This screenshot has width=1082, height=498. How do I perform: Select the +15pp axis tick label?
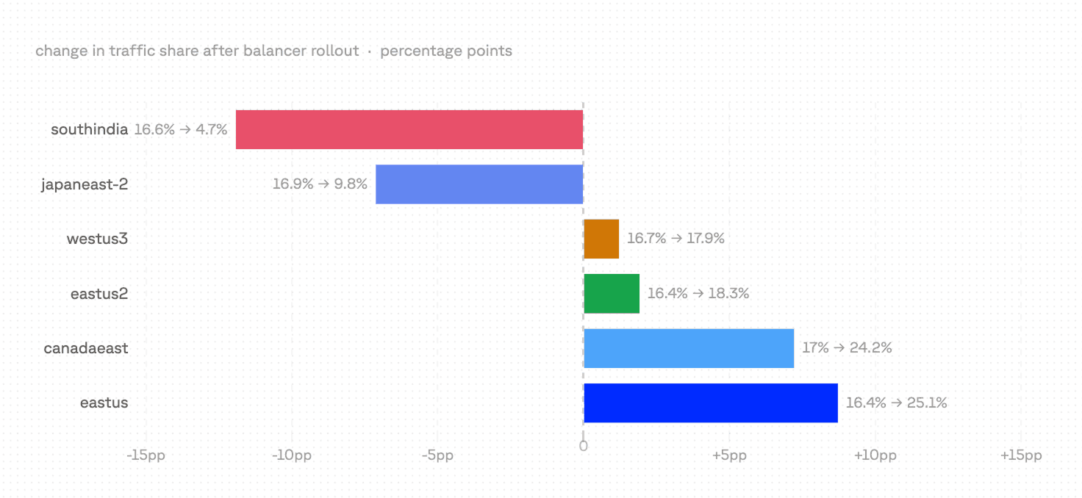click(1021, 455)
